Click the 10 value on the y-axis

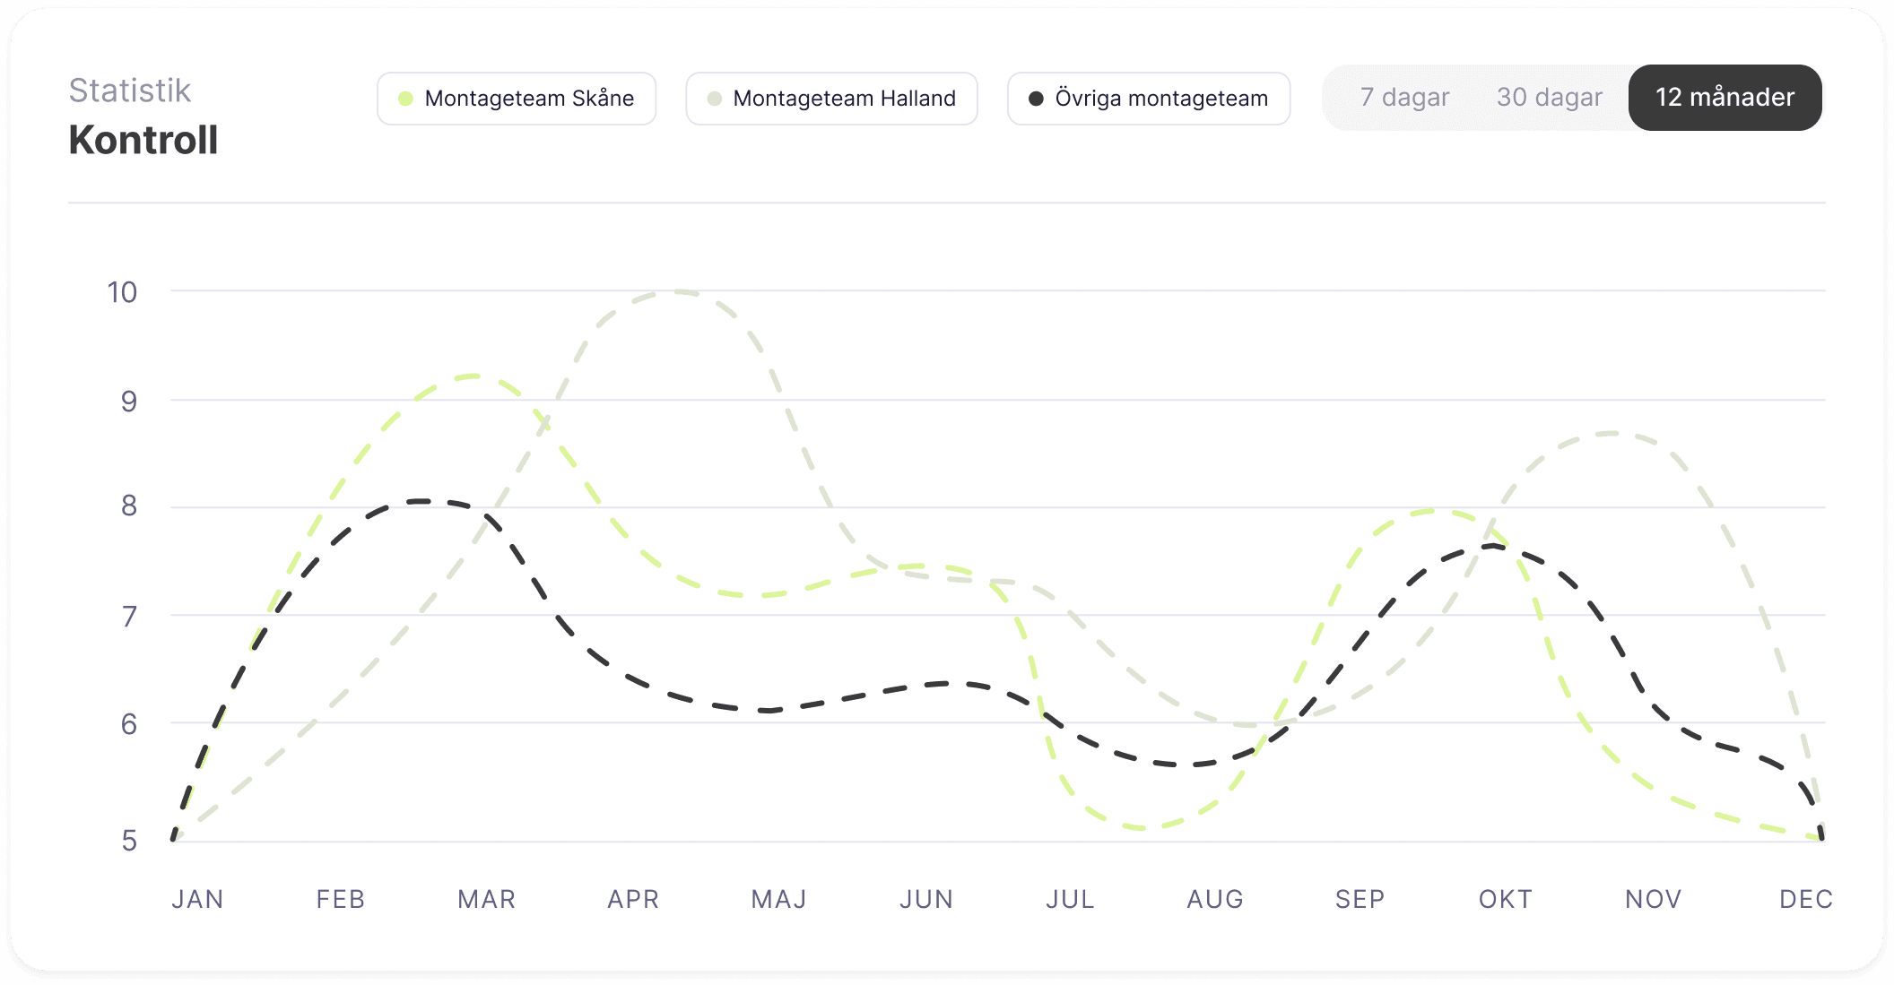[x=122, y=292]
